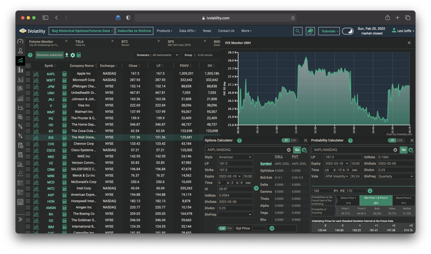Click the Subscribe to IVolLive button
Screen dimensions: 431x254
(x=134, y=31)
